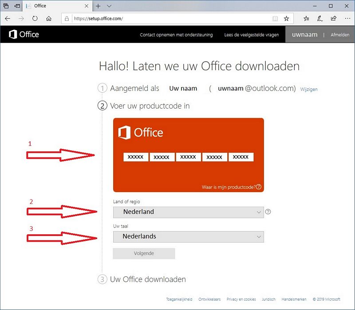
Task: Click Afmelden to sign out
Action: coord(340,35)
